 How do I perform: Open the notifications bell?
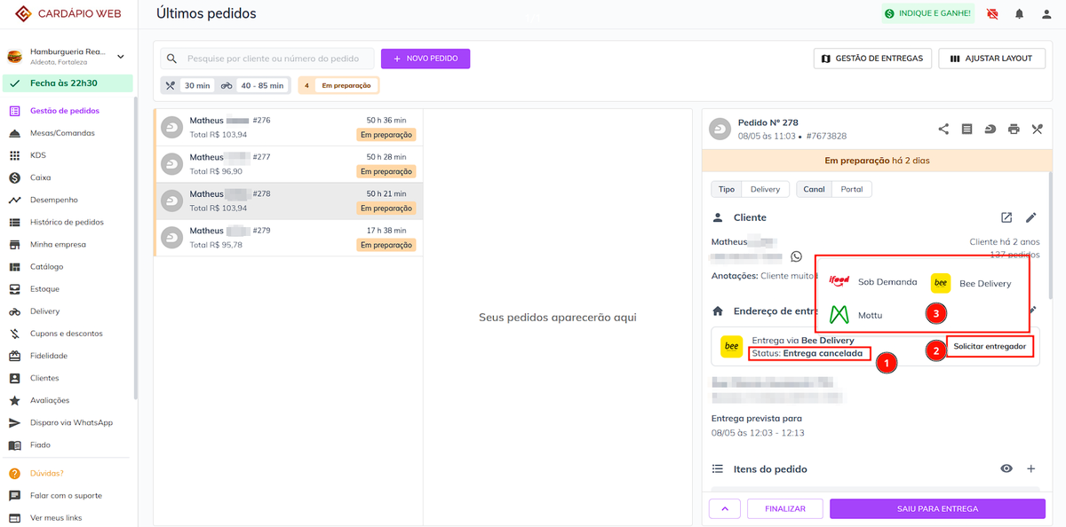(1019, 14)
